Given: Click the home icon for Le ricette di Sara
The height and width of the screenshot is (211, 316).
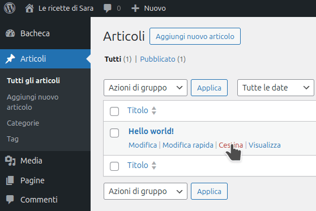Looking at the screenshot, I should 29,8.
